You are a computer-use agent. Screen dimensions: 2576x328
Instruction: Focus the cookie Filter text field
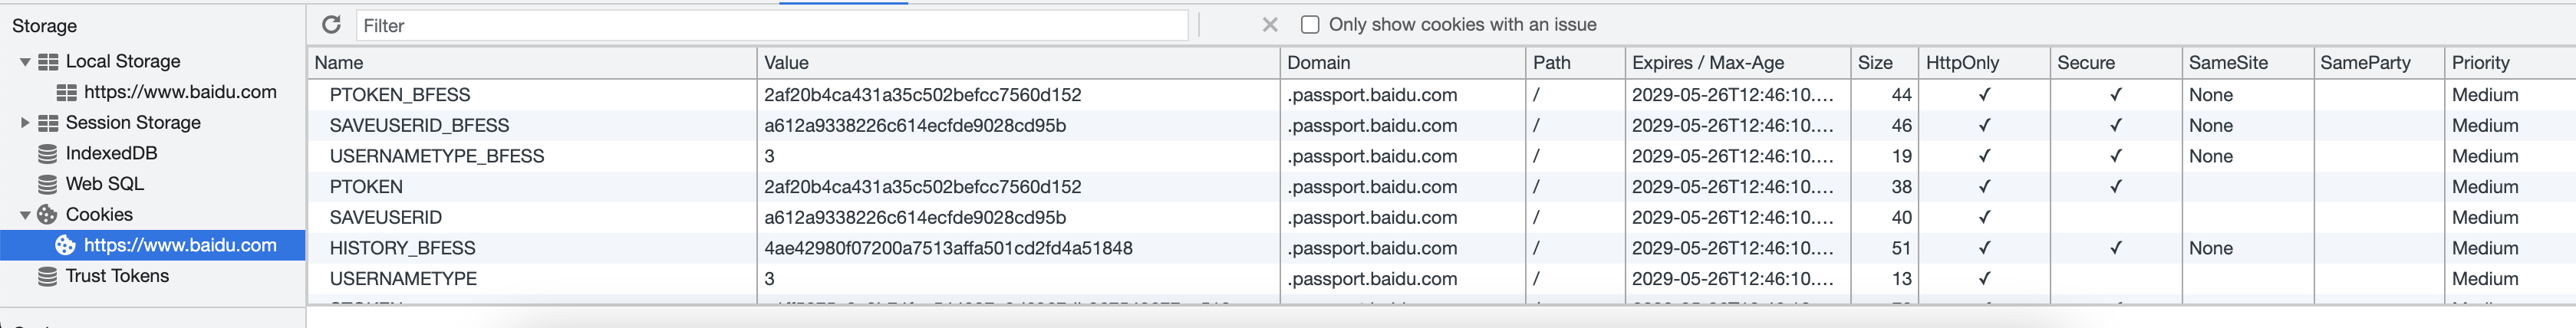[x=772, y=25]
